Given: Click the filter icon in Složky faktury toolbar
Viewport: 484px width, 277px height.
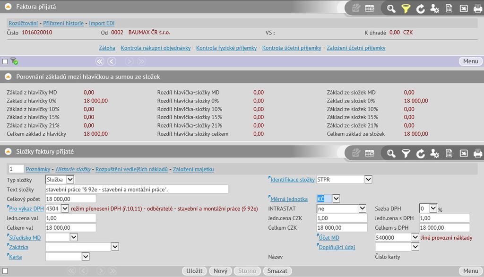Looking at the screenshot, I should point(406,153).
